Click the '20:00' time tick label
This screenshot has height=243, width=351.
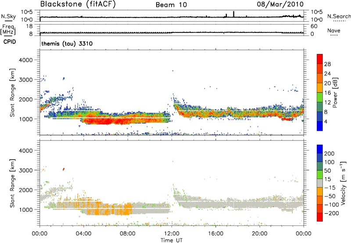(259, 234)
